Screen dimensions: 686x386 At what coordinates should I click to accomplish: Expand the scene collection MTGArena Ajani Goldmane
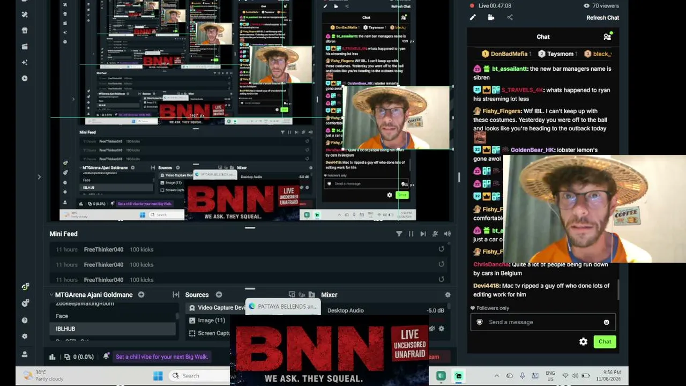51,294
